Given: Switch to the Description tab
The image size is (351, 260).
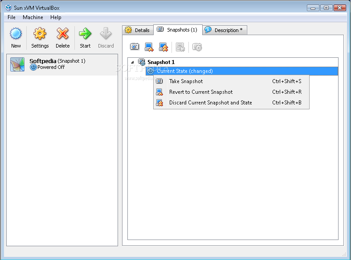Looking at the screenshot, I should point(225,30).
